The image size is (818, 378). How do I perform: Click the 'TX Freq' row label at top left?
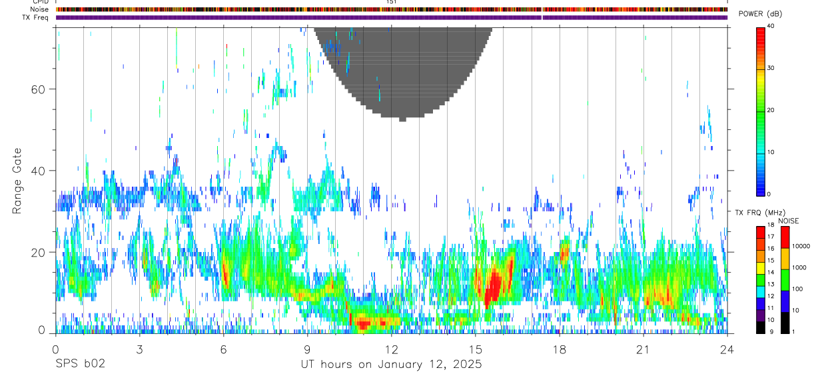click(36, 17)
